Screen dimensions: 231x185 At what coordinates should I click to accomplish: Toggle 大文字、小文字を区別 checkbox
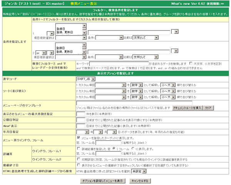tap(191, 64)
